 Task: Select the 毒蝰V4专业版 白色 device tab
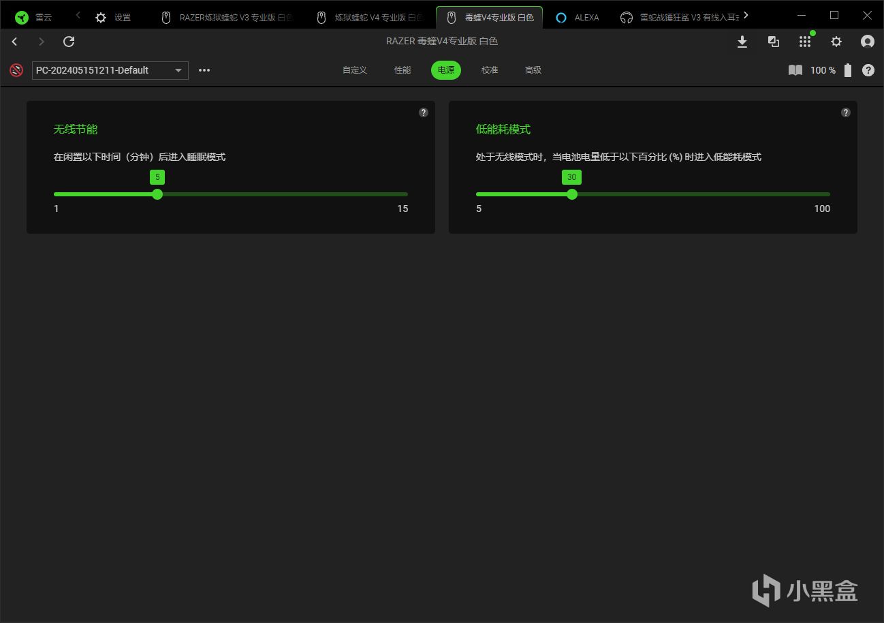(490, 18)
